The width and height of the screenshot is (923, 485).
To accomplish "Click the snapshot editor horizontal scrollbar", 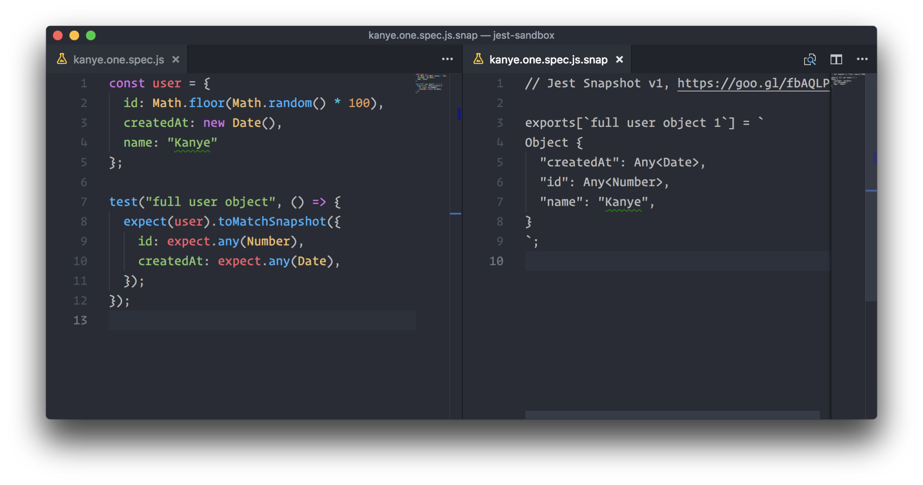I will [672, 415].
